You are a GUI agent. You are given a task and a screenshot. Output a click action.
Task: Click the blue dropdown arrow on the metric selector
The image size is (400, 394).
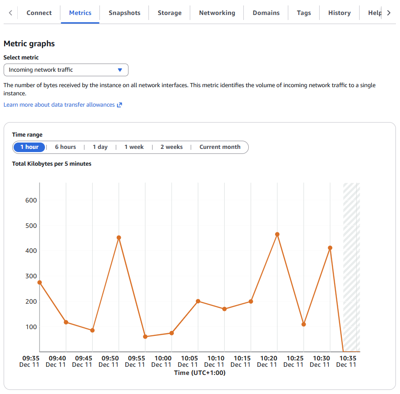(x=119, y=69)
